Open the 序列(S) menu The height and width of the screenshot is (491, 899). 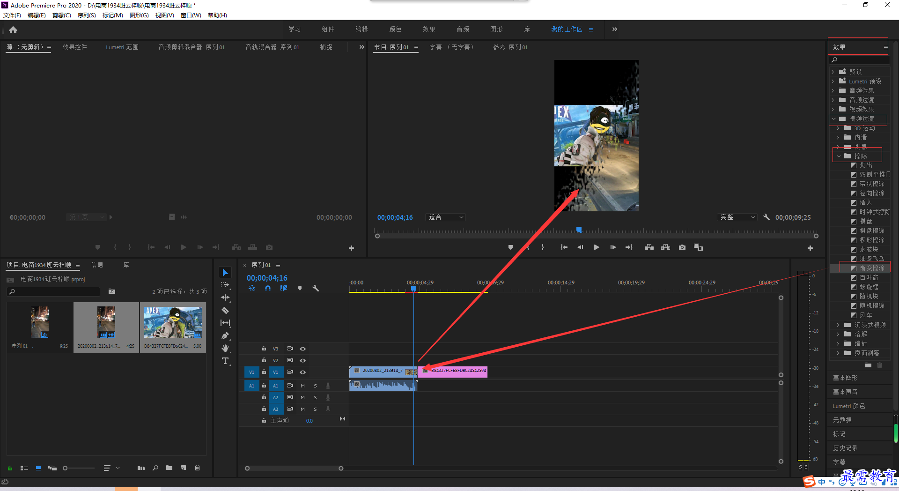coord(87,15)
